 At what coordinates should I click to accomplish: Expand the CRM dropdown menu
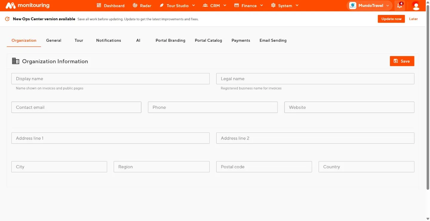[214, 5]
